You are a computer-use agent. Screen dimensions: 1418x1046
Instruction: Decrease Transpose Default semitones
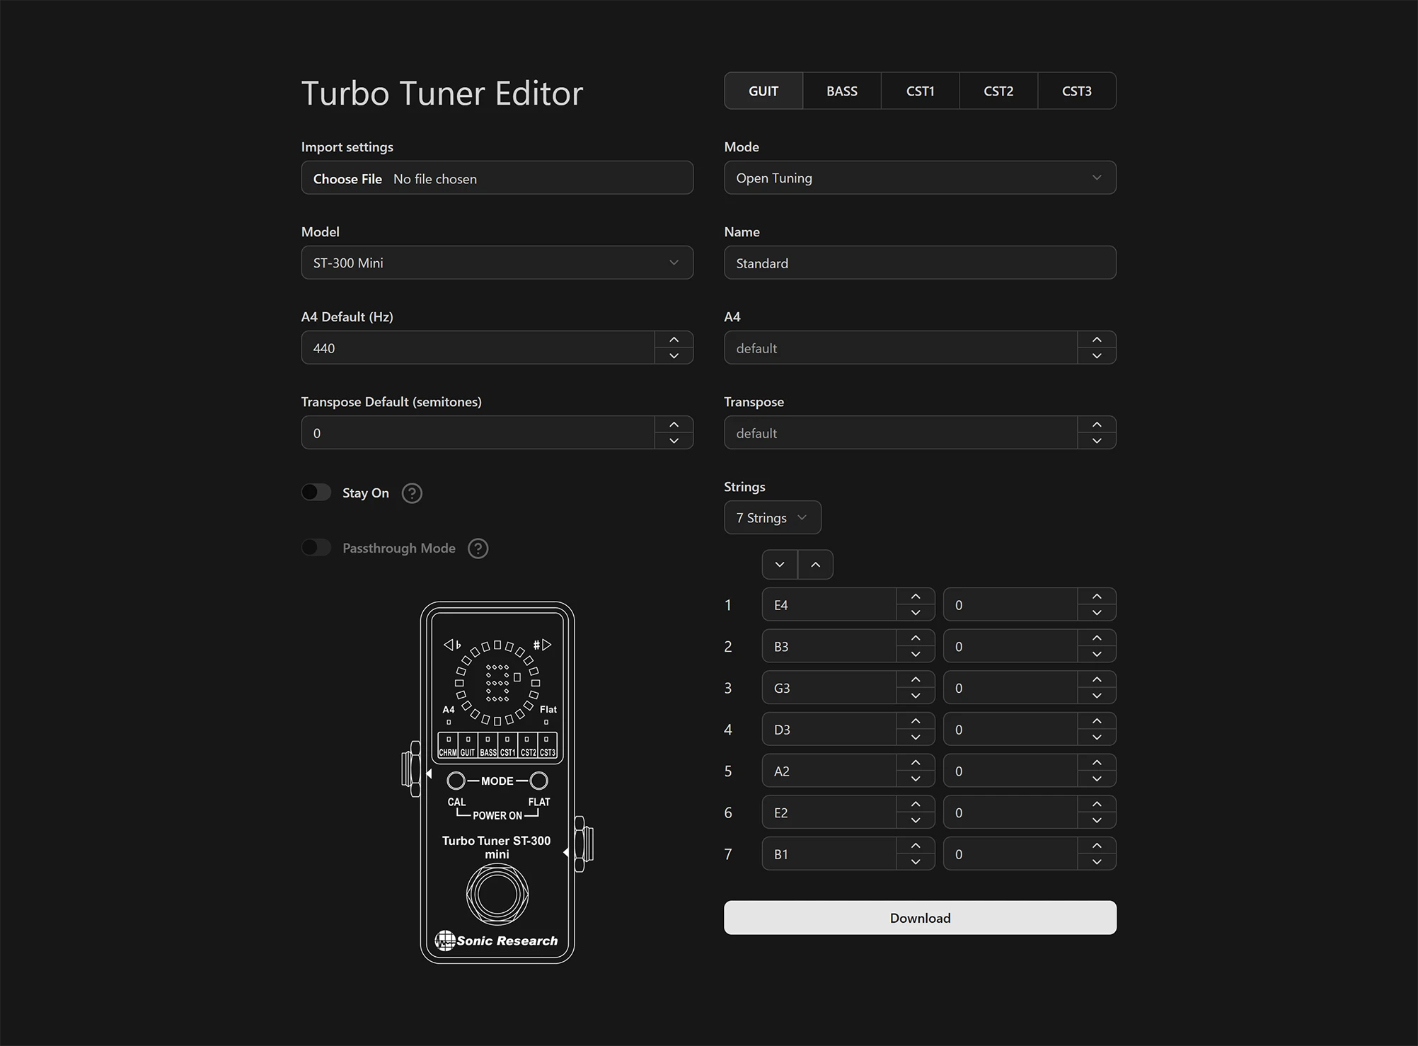click(x=674, y=441)
